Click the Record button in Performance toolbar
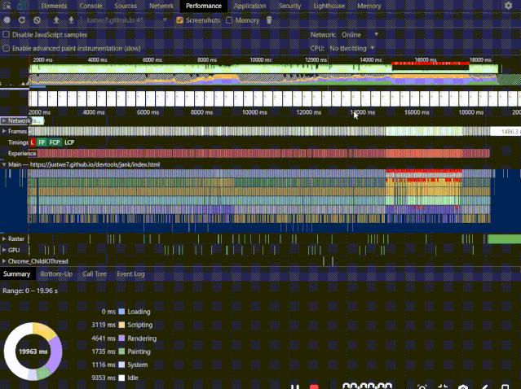 (x=7, y=20)
